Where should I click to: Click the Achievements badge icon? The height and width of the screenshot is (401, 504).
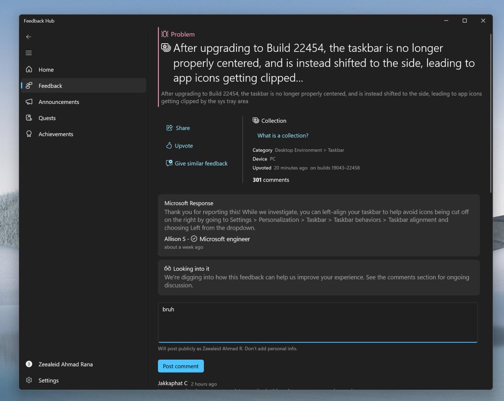(x=29, y=134)
